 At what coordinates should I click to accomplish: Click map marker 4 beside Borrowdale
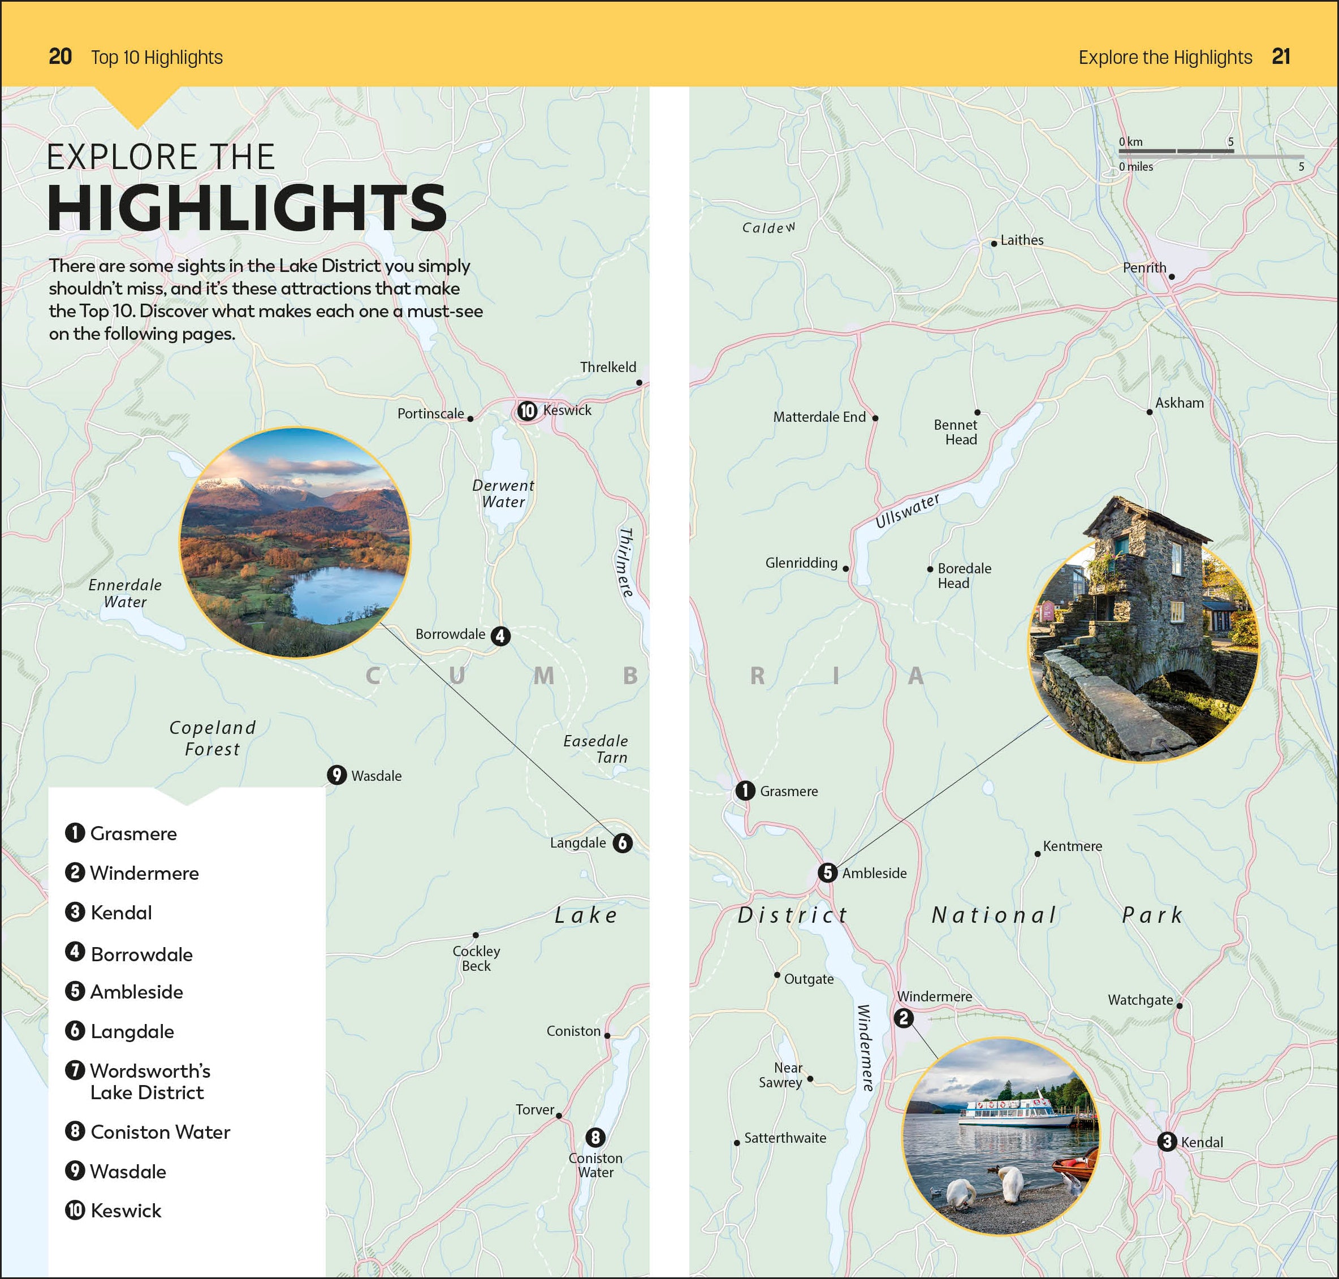coord(500,636)
